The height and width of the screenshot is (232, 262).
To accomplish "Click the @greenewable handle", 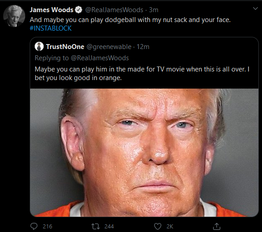I will click(109, 47).
